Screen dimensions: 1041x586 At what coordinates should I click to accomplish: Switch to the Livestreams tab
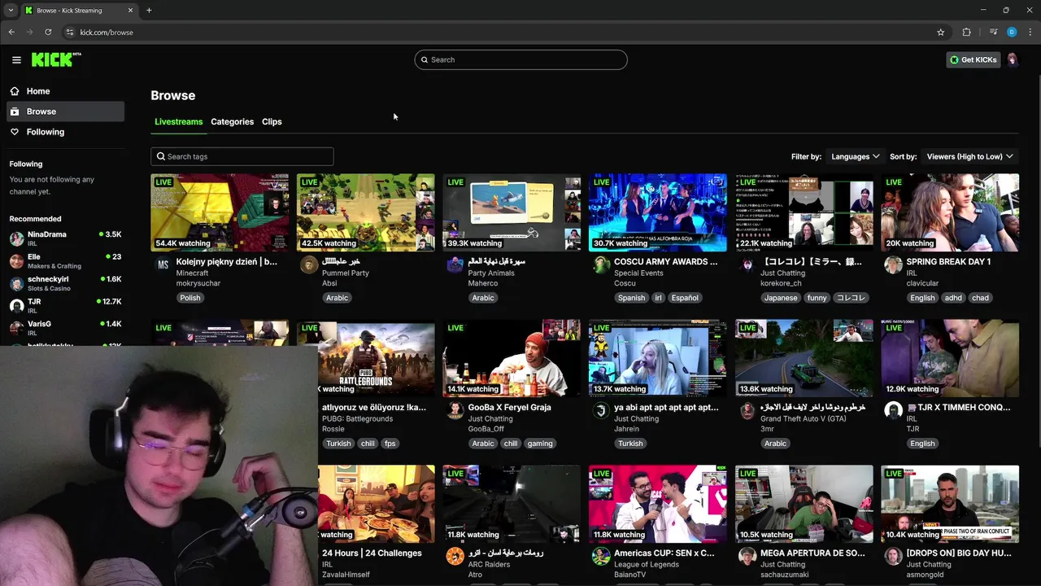point(178,121)
